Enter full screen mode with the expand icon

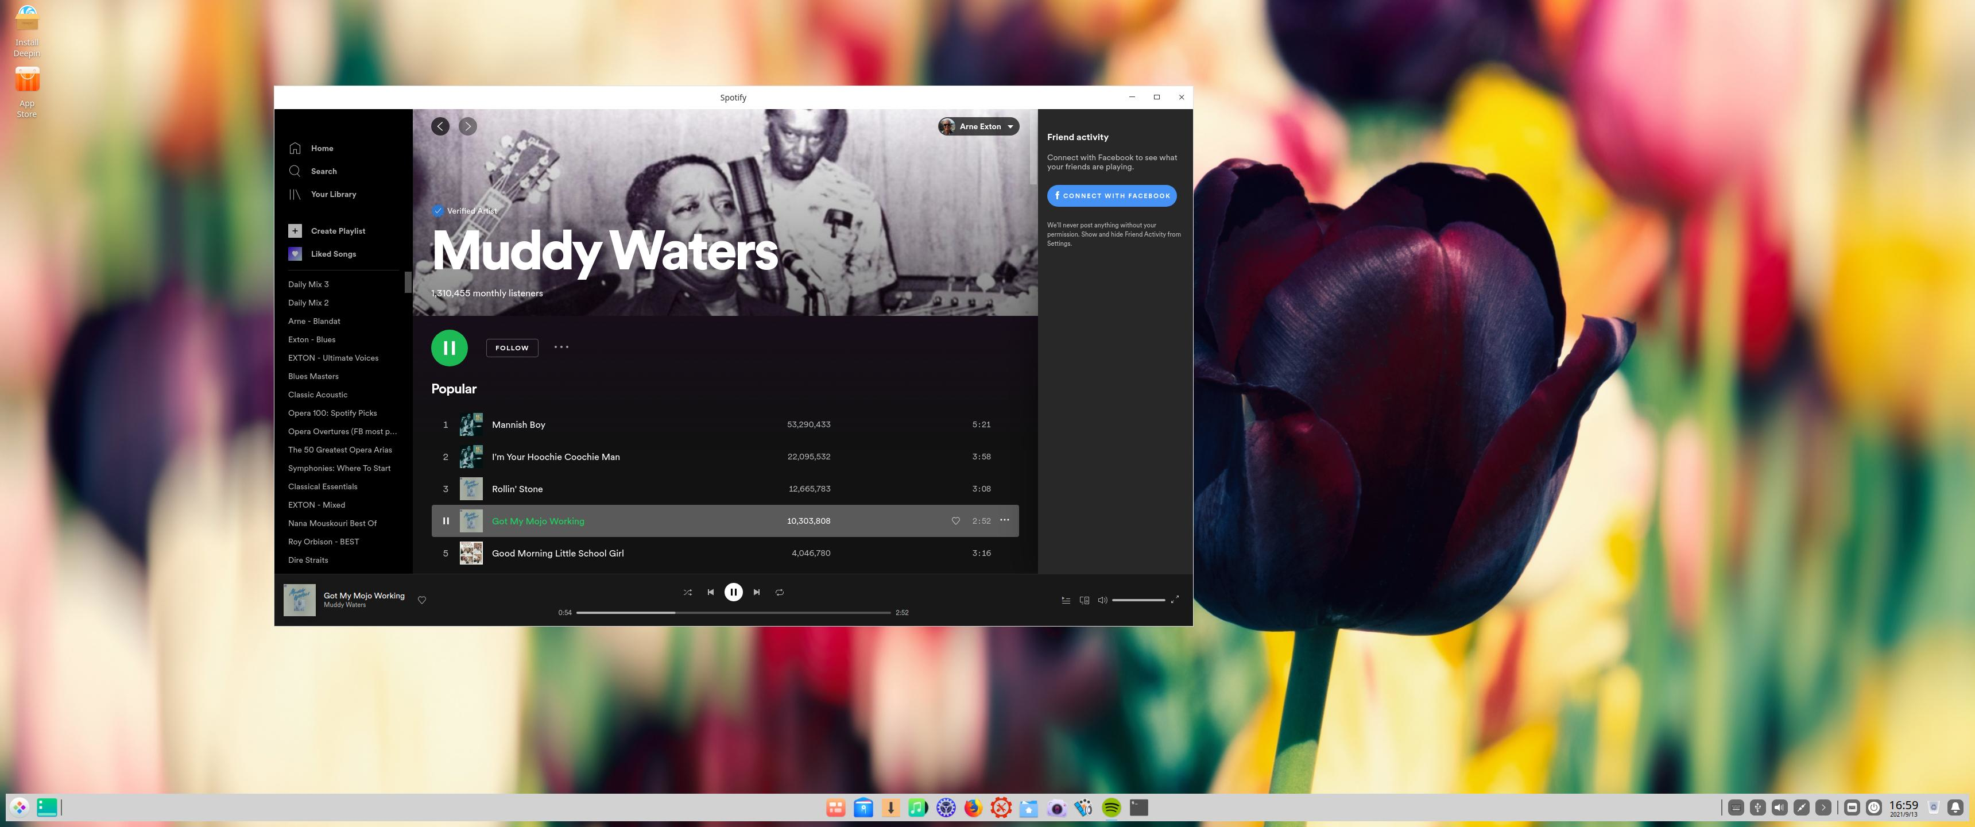click(1175, 600)
